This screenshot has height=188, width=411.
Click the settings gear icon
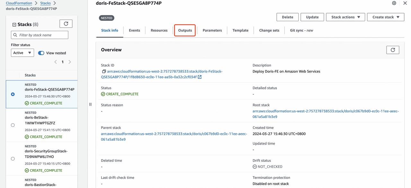coord(394,3)
